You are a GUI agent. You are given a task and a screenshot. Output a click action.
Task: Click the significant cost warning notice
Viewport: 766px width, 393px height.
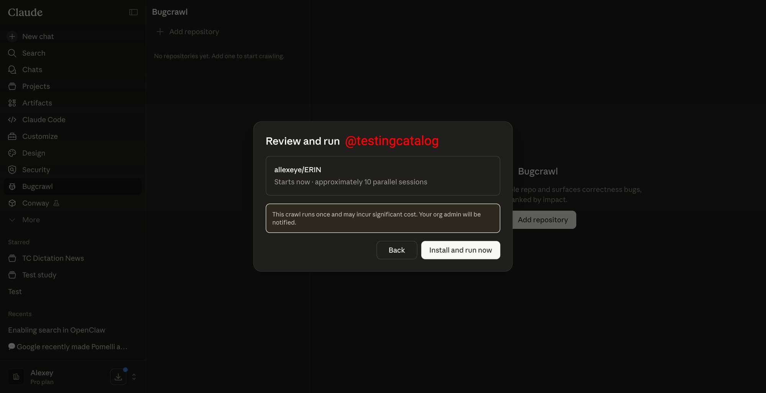pos(383,218)
